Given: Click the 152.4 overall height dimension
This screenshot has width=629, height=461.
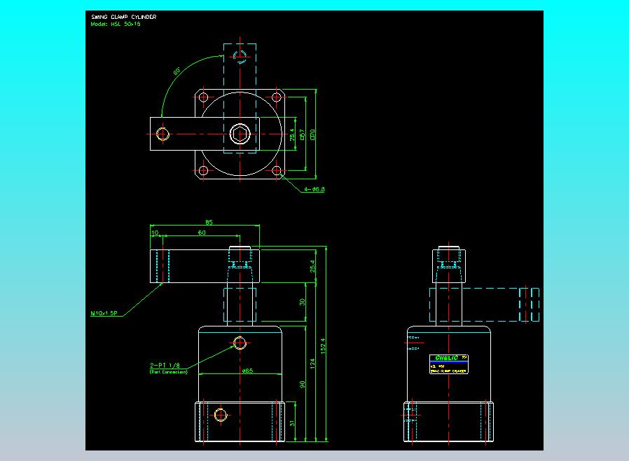Looking at the screenshot, I should pyautogui.click(x=323, y=346).
